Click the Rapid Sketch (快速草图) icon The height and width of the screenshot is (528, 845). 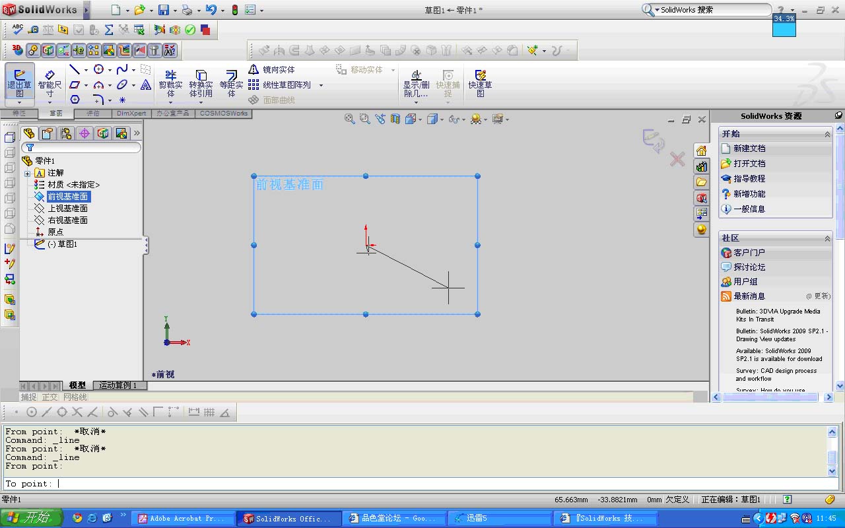pos(480,84)
